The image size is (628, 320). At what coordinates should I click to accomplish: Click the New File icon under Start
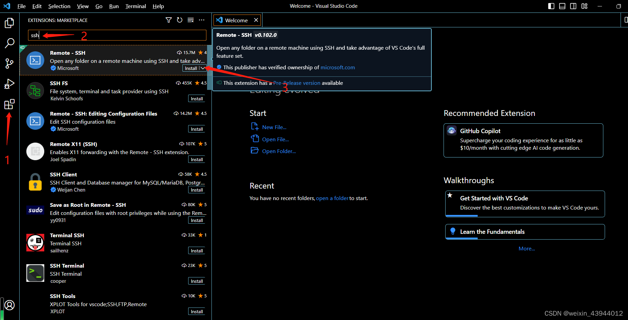(x=255, y=127)
